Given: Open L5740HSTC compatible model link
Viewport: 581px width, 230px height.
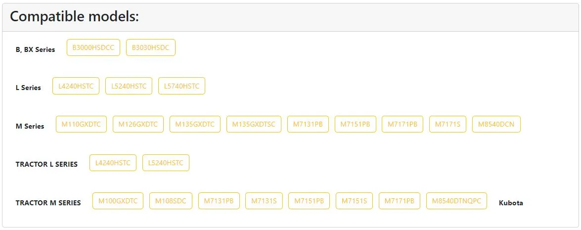Looking at the screenshot, I should click(x=181, y=86).
